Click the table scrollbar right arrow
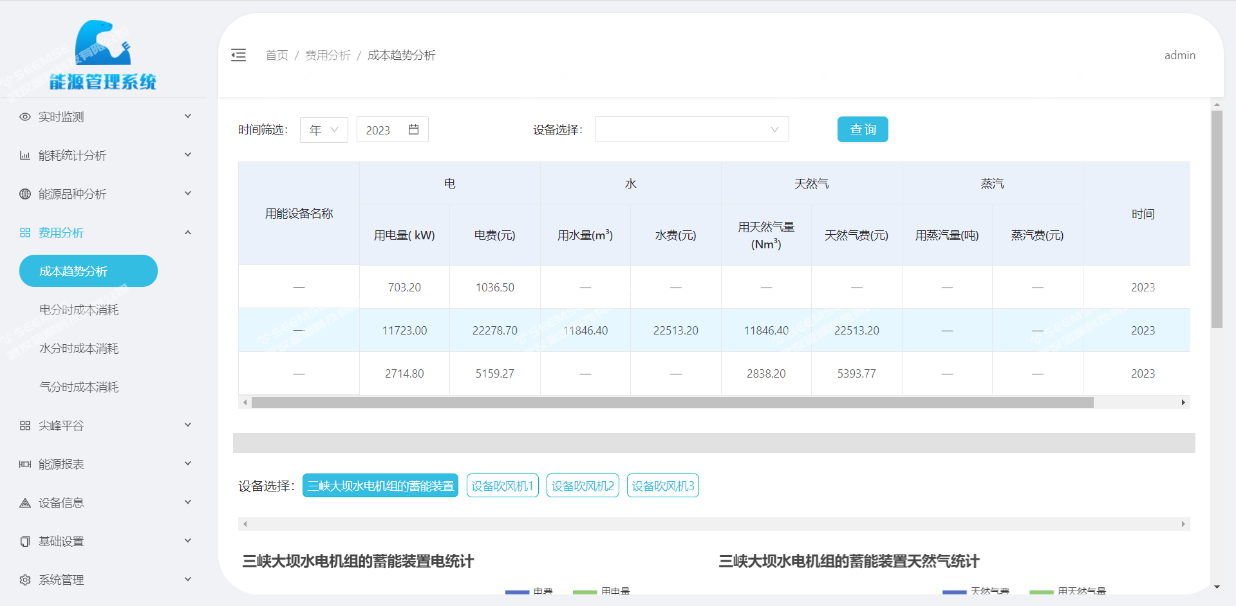The height and width of the screenshot is (606, 1236). click(1183, 402)
